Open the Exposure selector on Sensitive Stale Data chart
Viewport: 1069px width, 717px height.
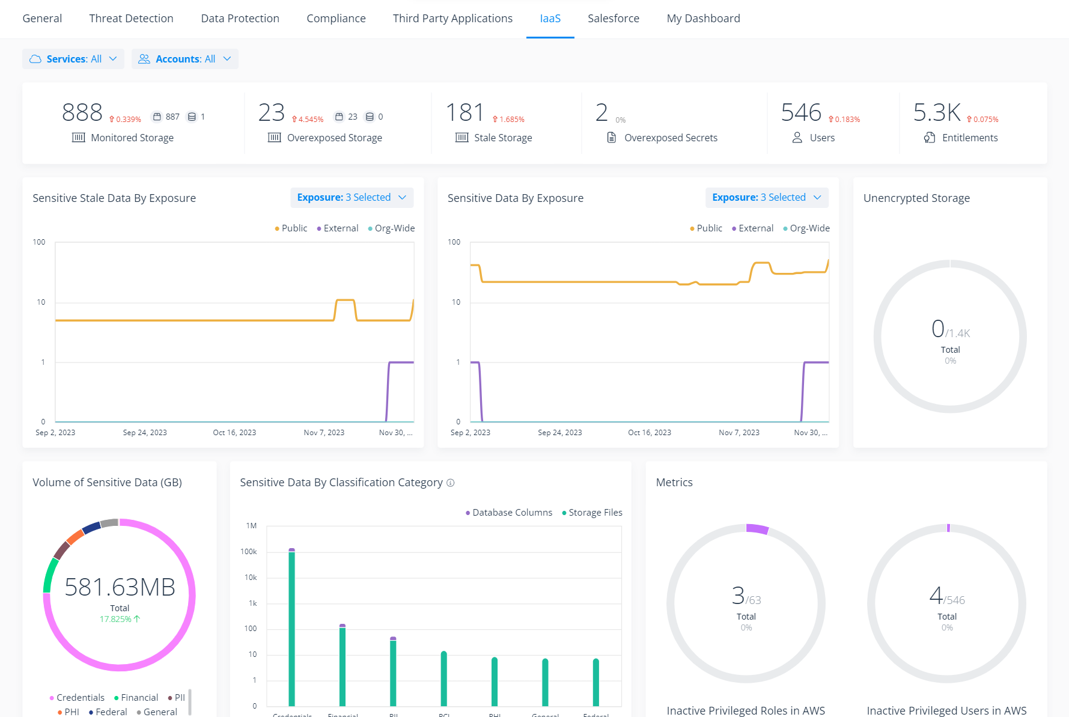pos(352,197)
